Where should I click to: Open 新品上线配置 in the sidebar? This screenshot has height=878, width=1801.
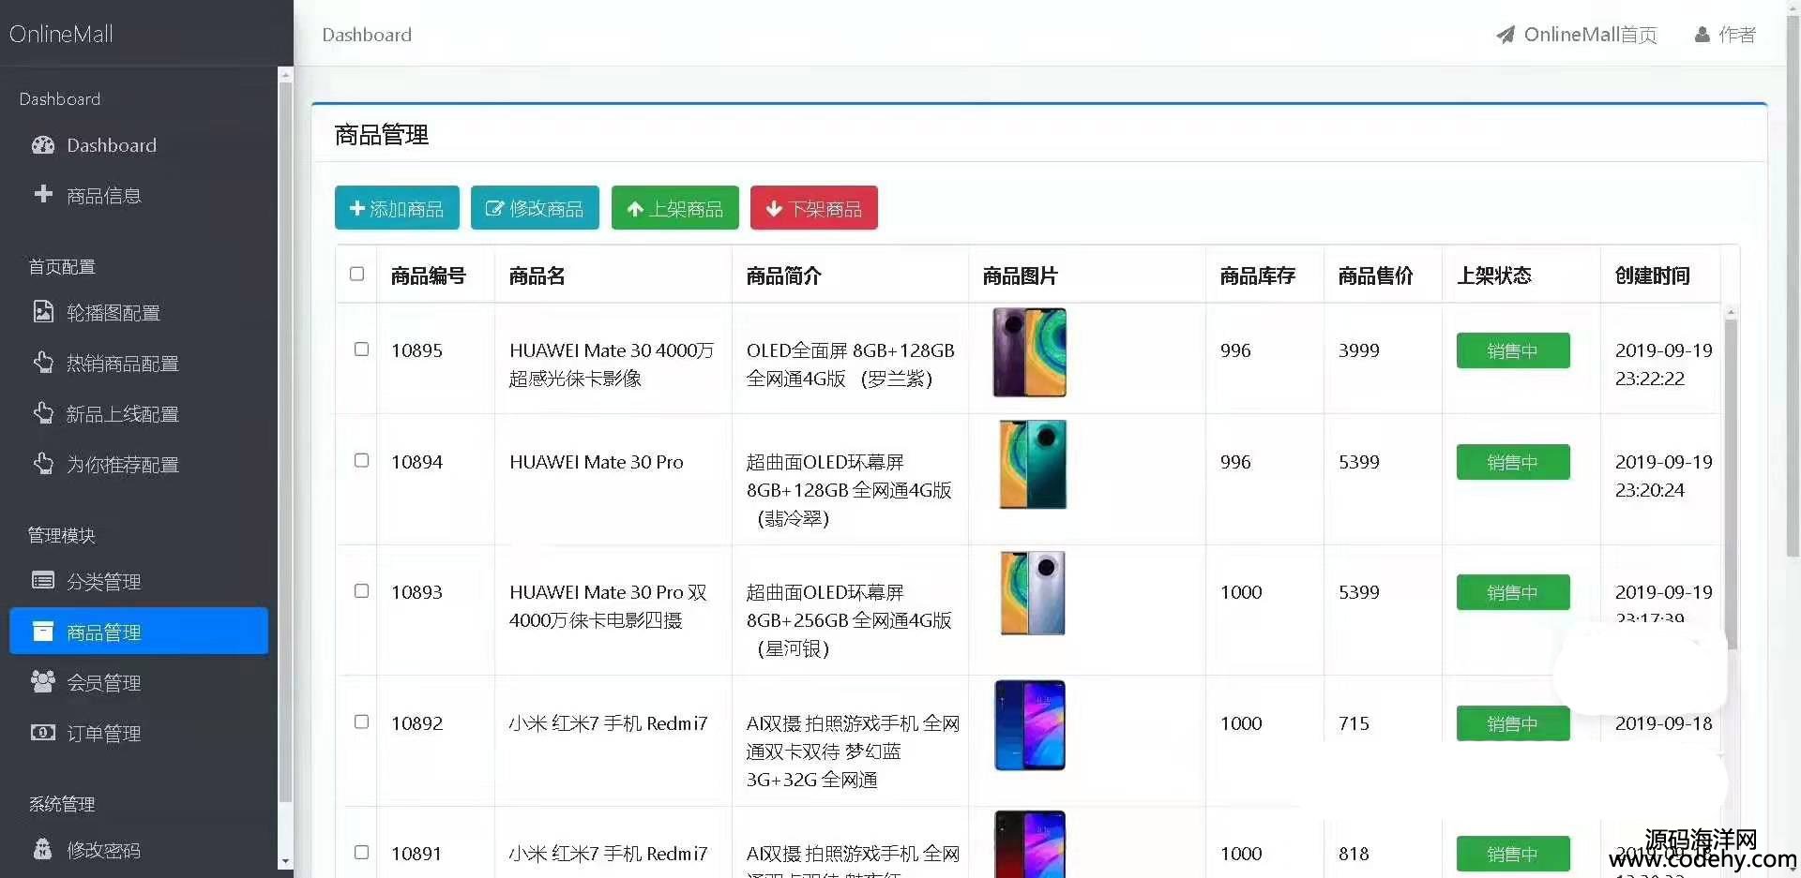point(122,414)
